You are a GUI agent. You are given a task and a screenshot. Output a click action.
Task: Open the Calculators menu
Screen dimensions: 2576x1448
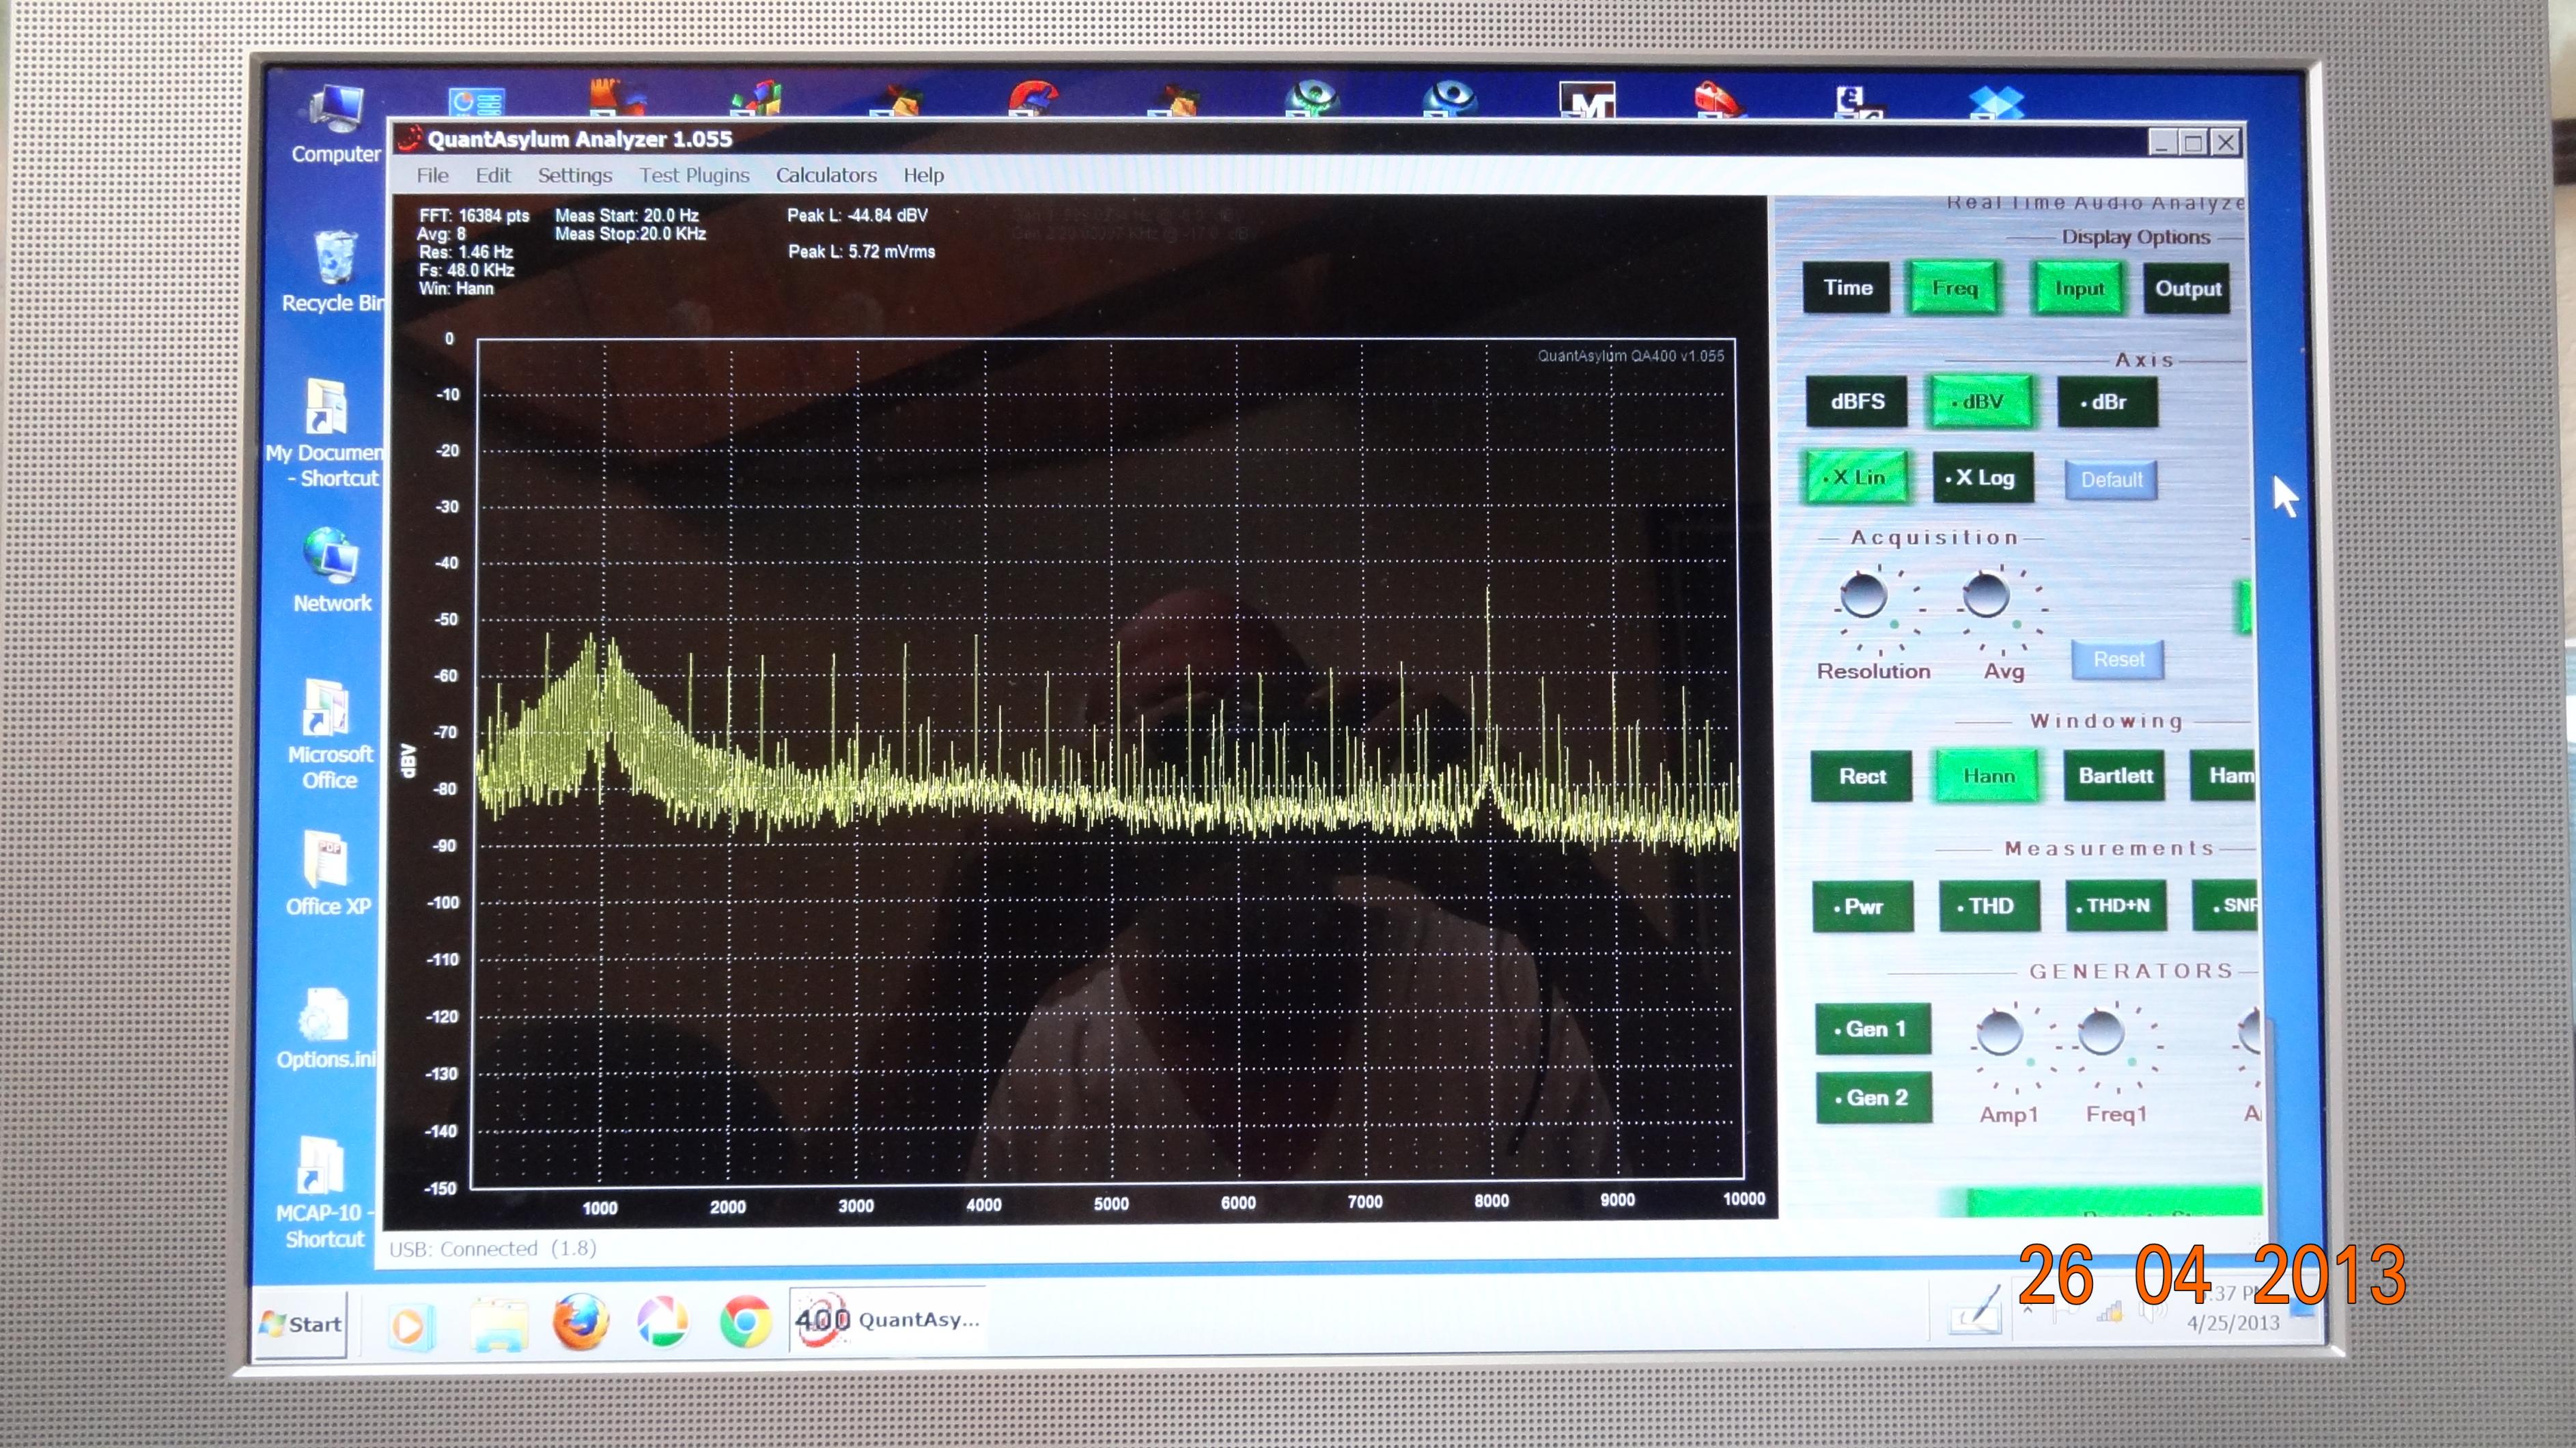826,176
